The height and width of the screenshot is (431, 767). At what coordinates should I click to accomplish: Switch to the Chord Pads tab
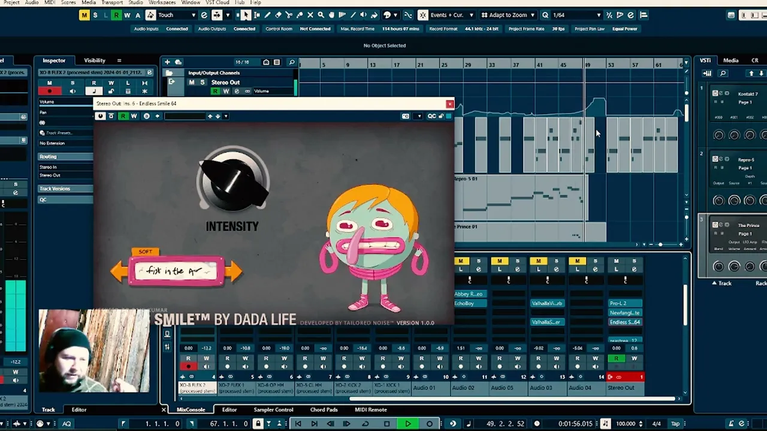pos(324,410)
